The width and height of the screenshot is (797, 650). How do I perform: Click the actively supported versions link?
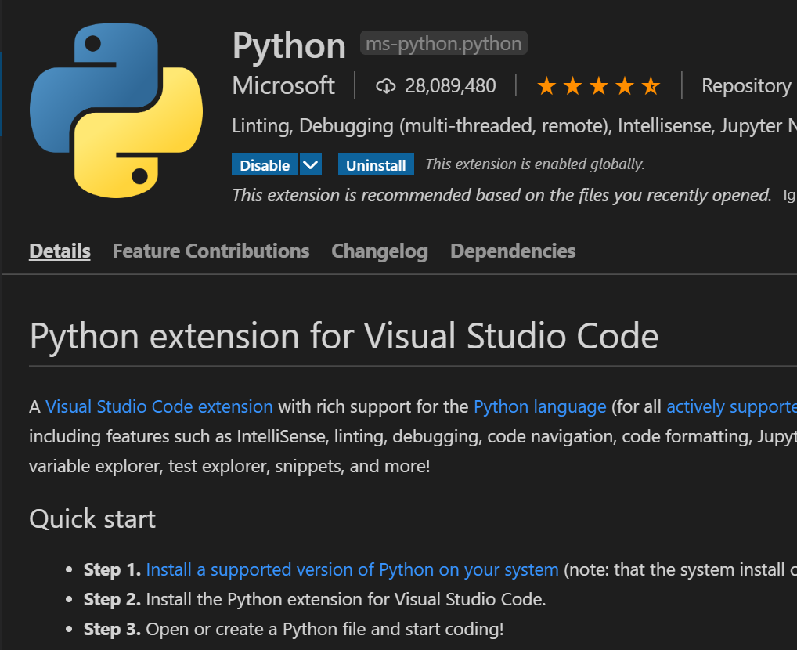[x=731, y=406]
